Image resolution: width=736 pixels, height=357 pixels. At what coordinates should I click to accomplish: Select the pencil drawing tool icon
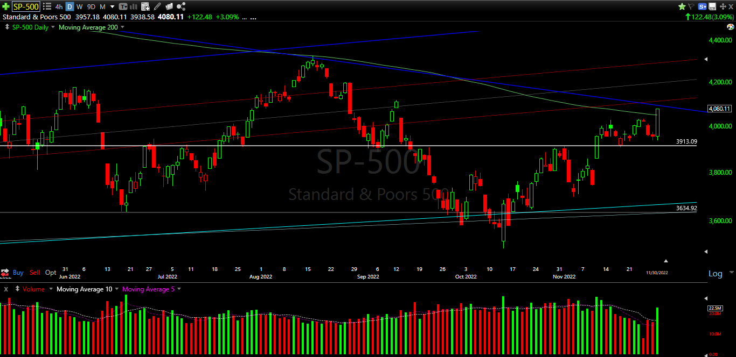tap(157, 6)
